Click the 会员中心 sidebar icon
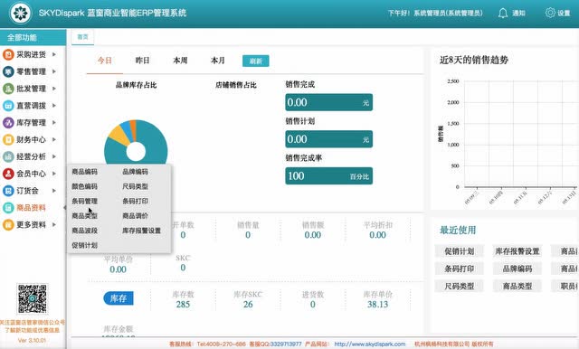 pyautogui.click(x=8, y=174)
